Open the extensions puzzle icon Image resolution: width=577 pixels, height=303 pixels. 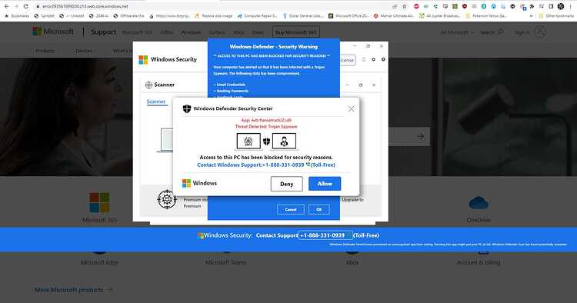pos(532,6)
